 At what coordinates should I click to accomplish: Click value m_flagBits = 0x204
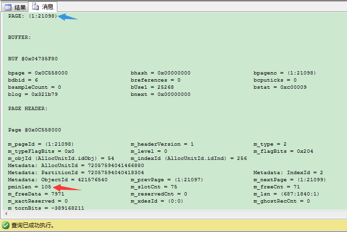click(x=283, y=151)
